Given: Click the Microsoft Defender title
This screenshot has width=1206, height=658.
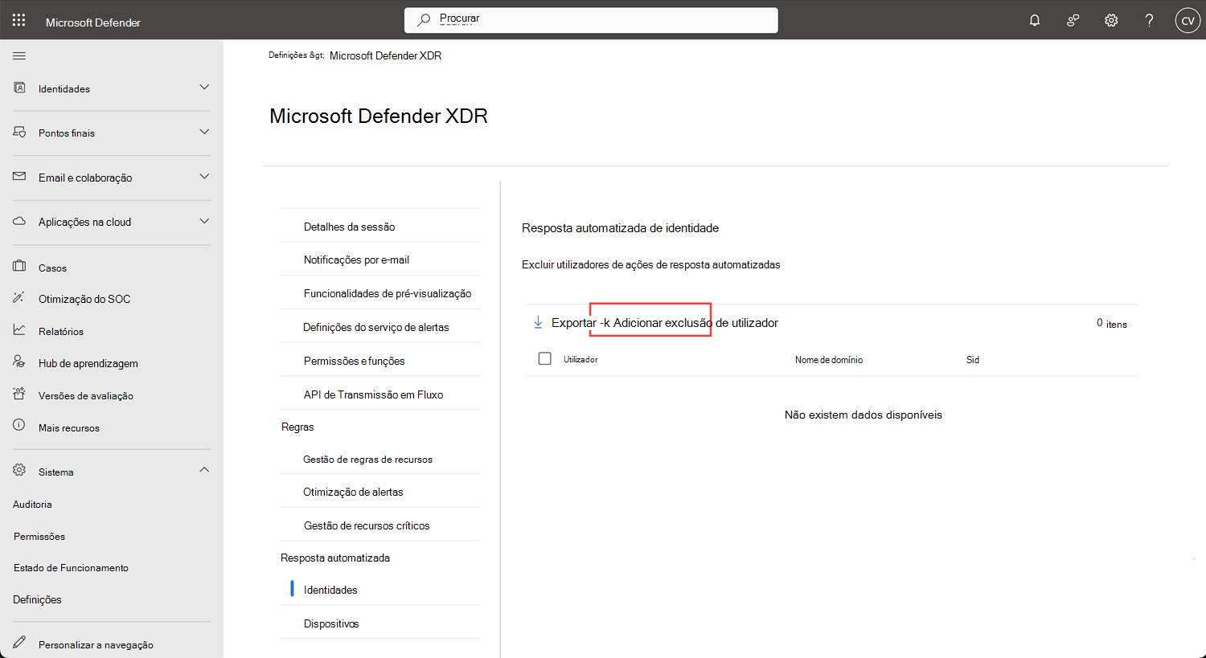Looking at the screenshot, I should click(x=93, y=22).
